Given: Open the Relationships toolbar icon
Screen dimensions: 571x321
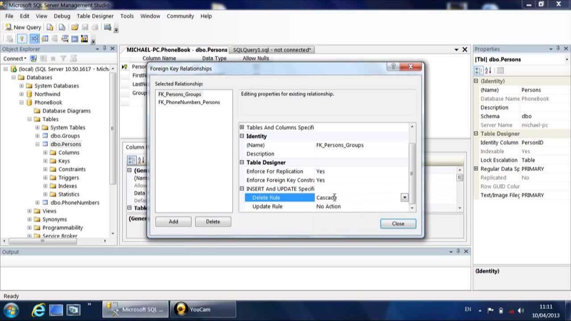Looking at the screenshot, I should (35, 39).
